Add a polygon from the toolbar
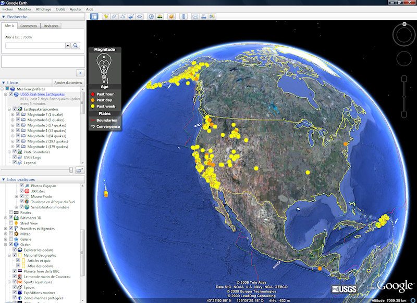417x303 pixels. click(x=114, y=17)
